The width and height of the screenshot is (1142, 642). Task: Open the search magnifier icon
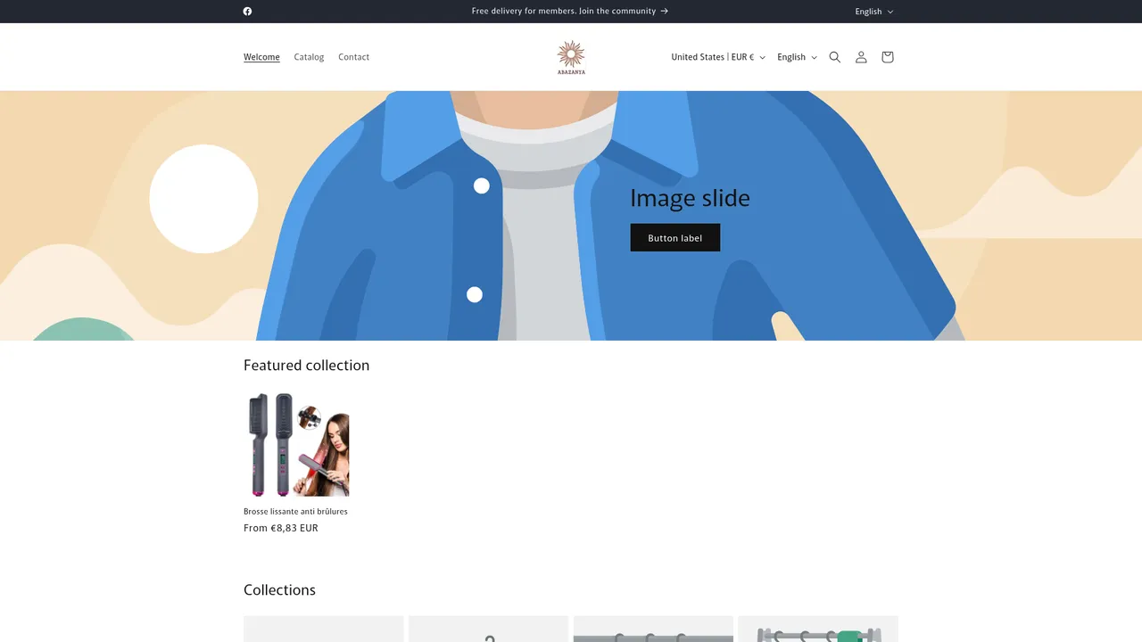(x=835, y=57)
